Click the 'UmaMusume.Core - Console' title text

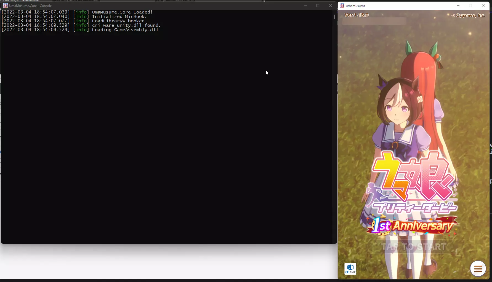(30, 6)
